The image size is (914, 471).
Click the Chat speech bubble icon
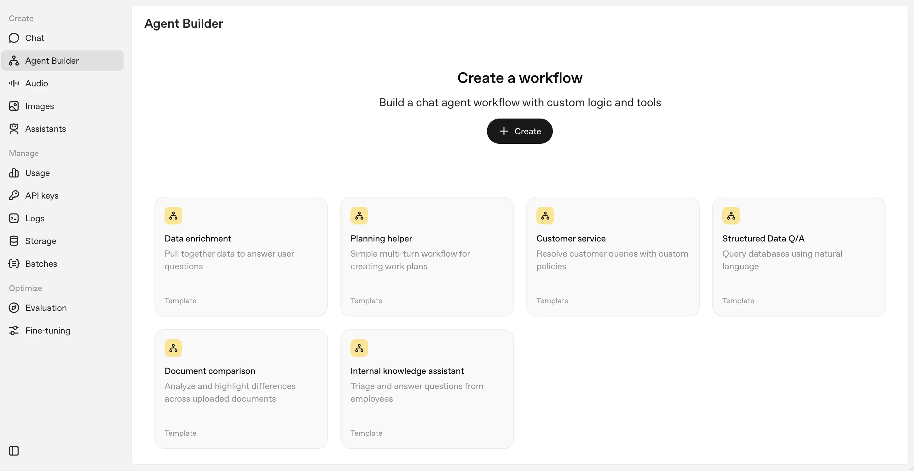click(14, 38)
